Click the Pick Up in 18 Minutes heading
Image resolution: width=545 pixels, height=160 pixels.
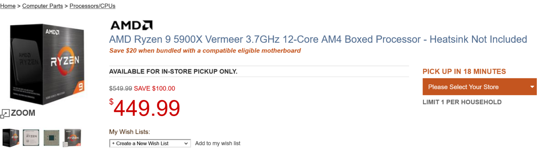pos(464,71)
